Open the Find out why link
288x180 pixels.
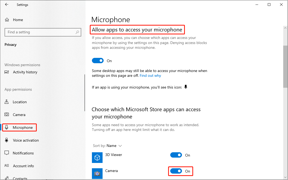(x=150, y=75)
